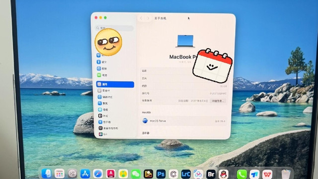Image resolution: width=318 pixels, height=179 pixels.
Task: Click the 芯片 chip row
Action: (x=184, y=79)
